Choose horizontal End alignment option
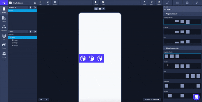Screen dimensions: 202x102 tap(182, 76)
